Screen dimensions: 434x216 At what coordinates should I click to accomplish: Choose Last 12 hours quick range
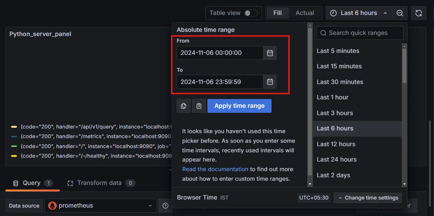(x=357, y=144)
